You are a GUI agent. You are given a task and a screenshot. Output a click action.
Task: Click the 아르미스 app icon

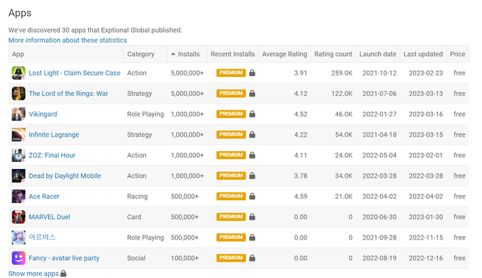pyautogui.click(x=19, y=238)
